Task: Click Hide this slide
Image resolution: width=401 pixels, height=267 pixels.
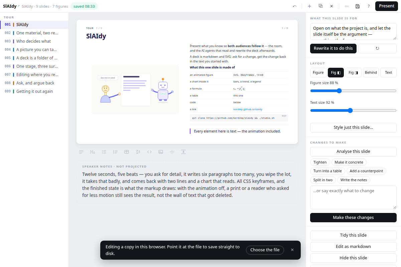Action: pyautogui.click(x=353, y=258)
